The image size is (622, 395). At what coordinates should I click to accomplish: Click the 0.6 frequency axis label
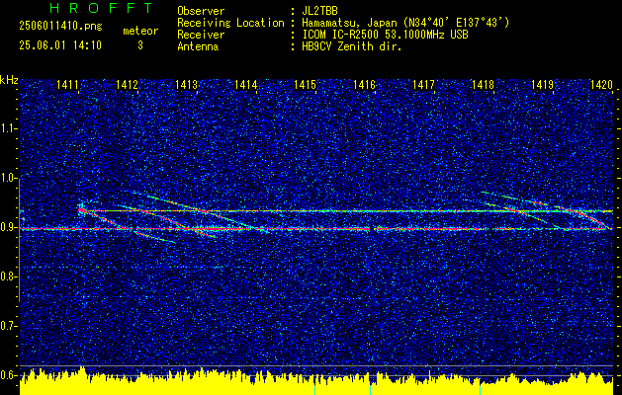point(9,375)
